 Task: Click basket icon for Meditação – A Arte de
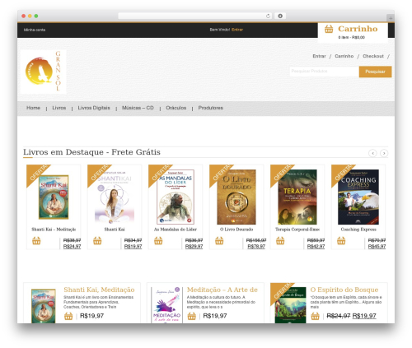192,316
